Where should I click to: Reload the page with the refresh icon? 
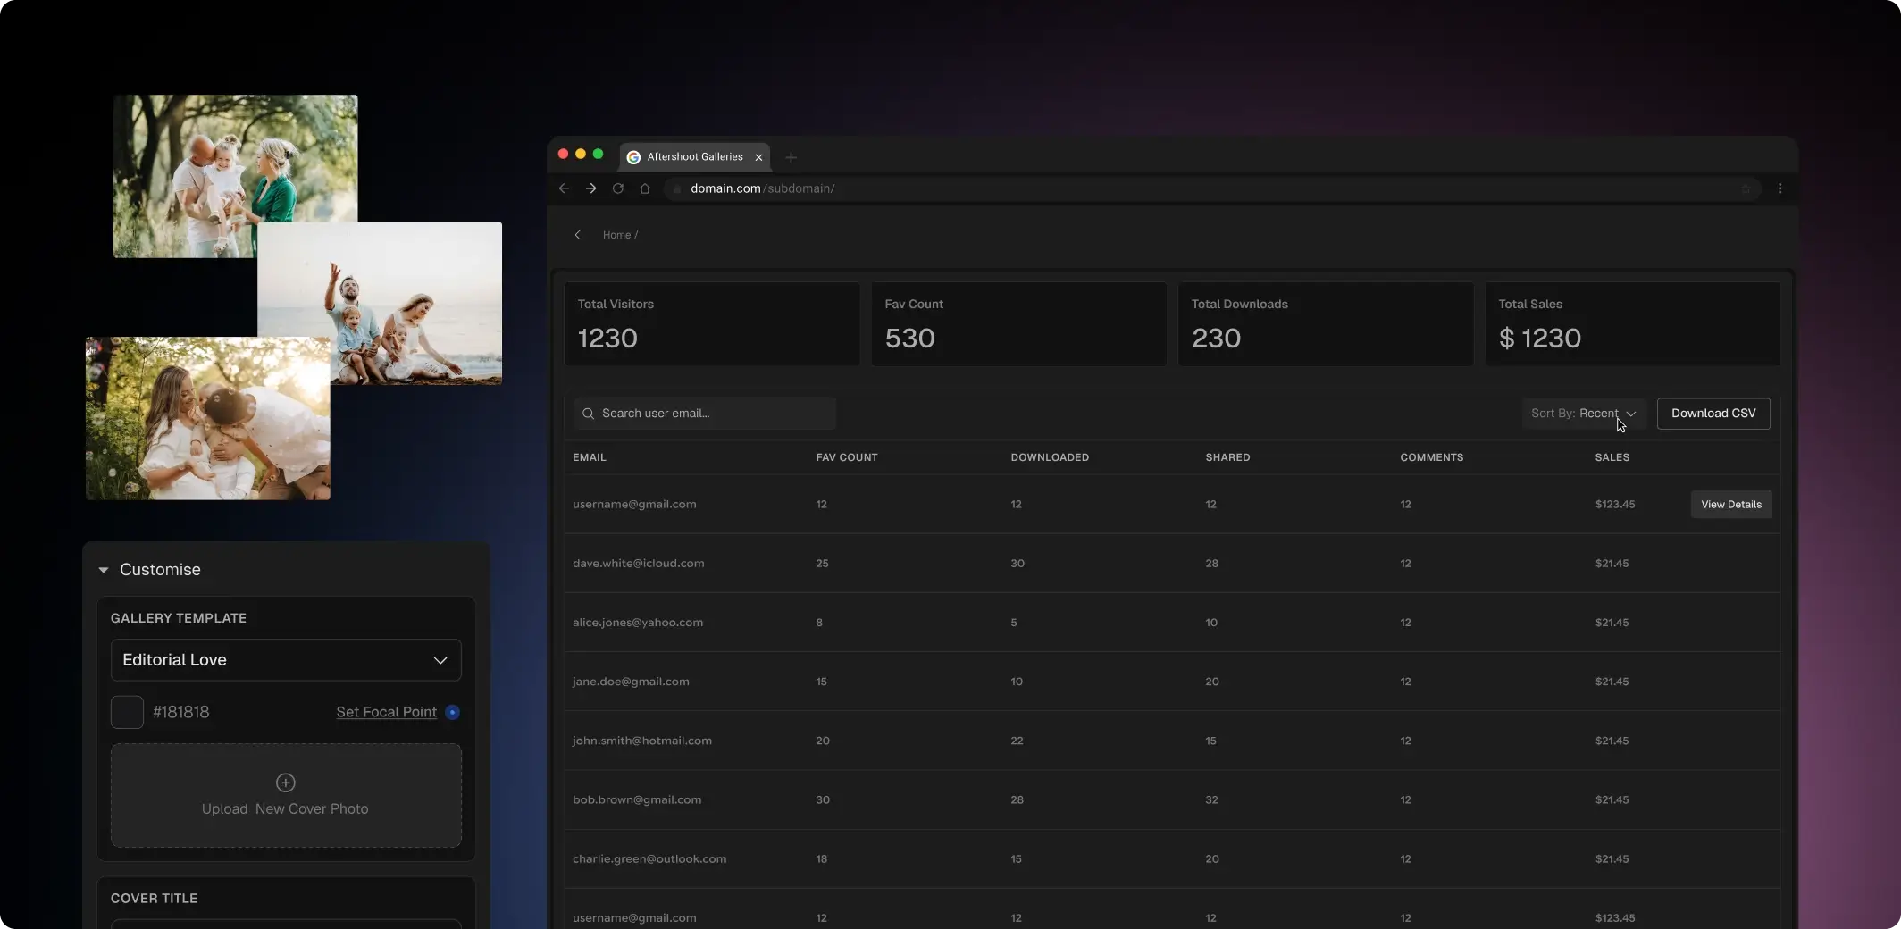[617, 188]
